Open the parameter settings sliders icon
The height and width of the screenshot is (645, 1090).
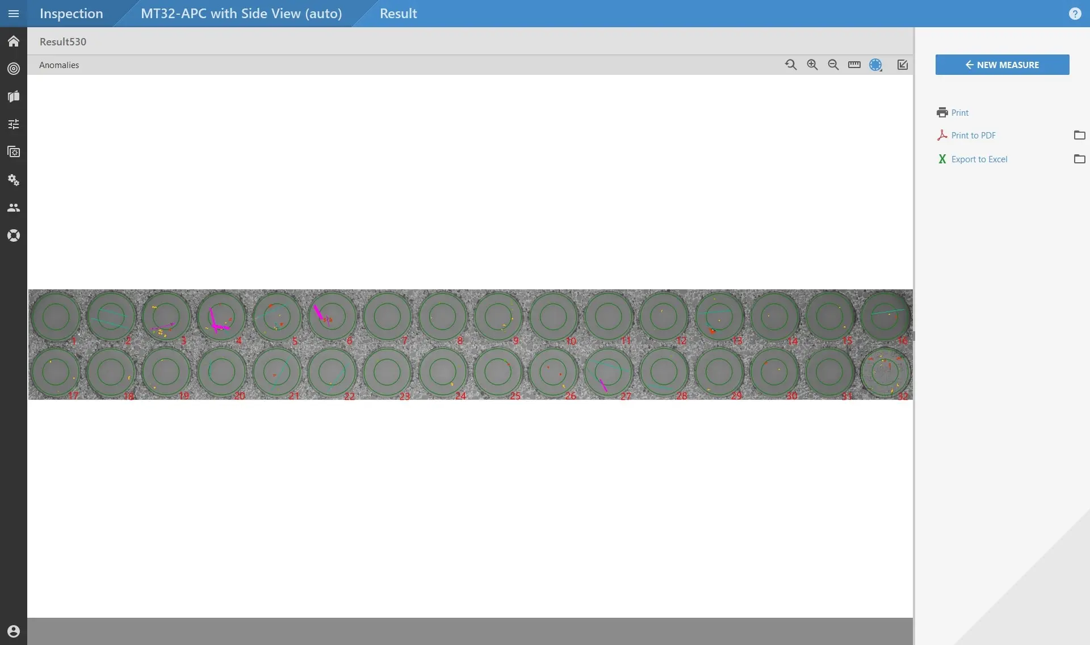tap(13, 124)
